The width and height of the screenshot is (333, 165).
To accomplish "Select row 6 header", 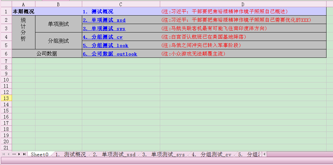I will tap(6, 54).
